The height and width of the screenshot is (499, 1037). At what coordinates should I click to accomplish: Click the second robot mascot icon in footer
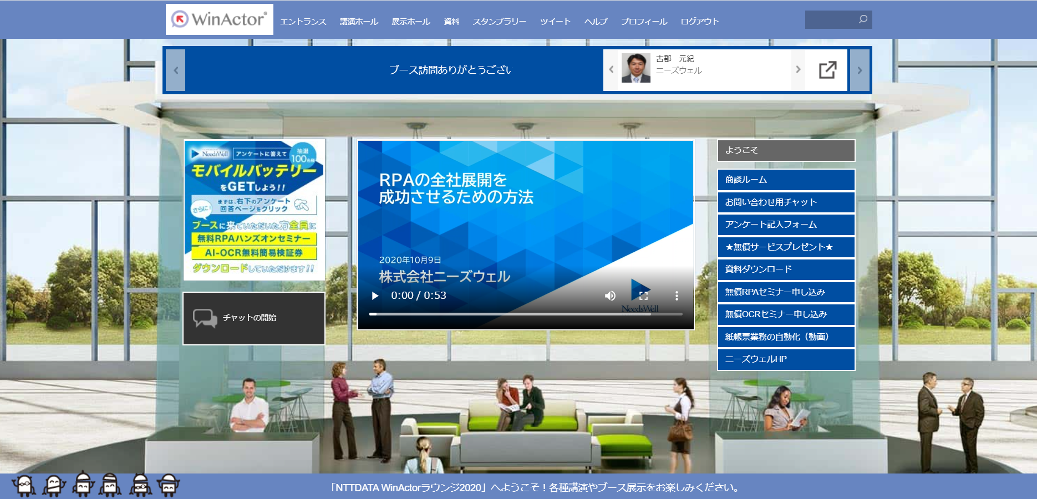point(54,485)
